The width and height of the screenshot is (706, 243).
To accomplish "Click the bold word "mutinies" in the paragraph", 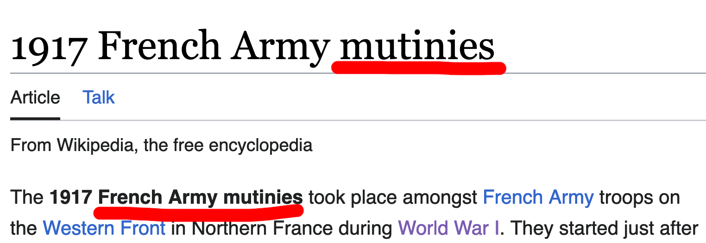I will tap(263, 197).
